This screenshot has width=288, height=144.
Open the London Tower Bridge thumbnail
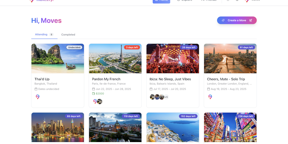230,58
